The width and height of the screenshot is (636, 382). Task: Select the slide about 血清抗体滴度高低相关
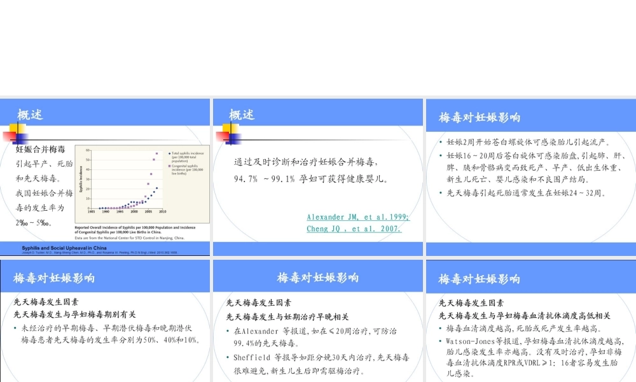point(531,321)
